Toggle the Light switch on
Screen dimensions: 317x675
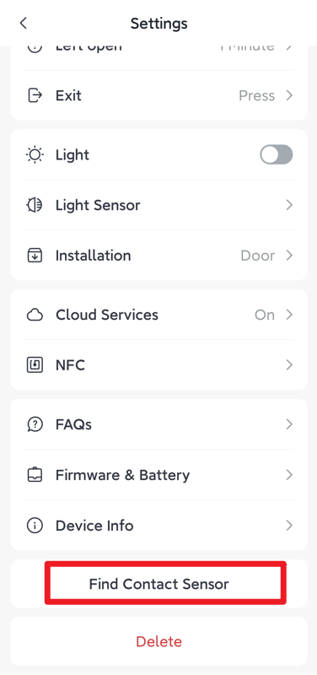pos(277,155)
